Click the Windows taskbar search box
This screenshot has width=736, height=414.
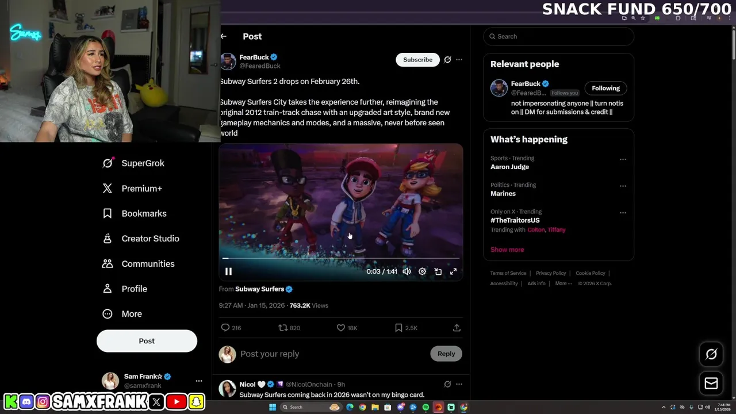(310, 407)
